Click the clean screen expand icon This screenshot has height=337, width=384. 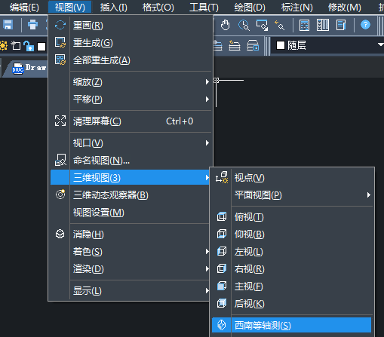pos(60,121)
